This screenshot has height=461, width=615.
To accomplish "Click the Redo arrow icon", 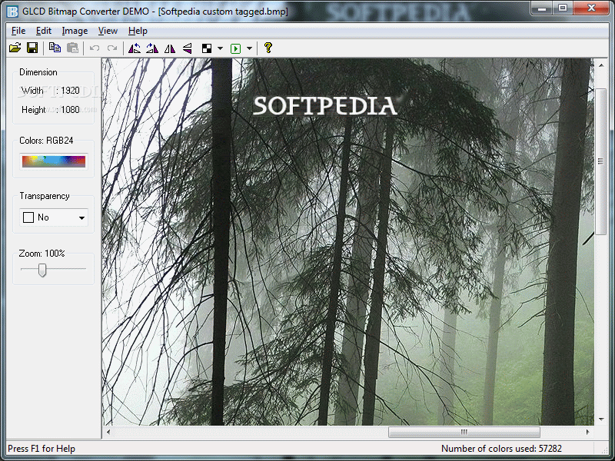I will [112, 48].
